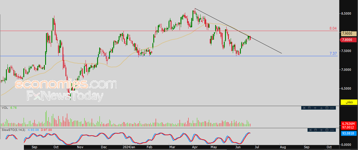Click the red 6.7636M volume tag
This screenshot has width=358, height=150.
click(349, 123)
